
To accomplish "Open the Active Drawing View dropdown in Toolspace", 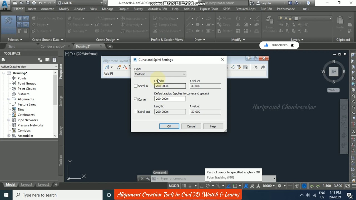I will pyautogui.click(x=29, y=67).
